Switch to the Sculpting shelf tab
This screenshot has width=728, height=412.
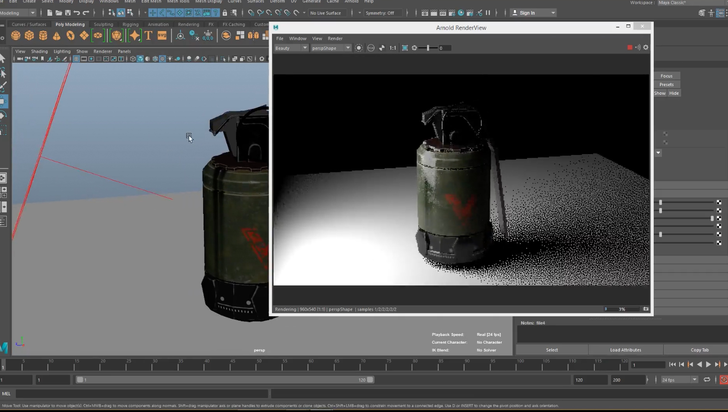pos(103,24)
